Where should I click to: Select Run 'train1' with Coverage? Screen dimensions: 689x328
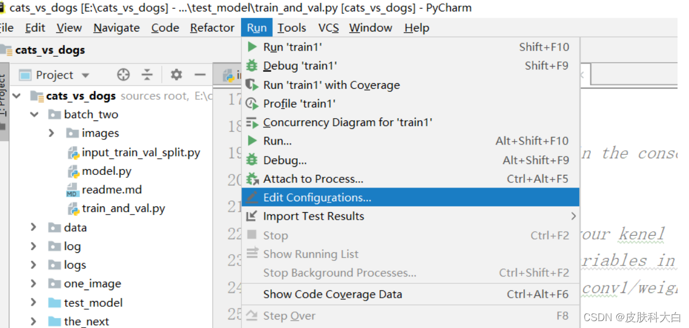coord(331,85)
